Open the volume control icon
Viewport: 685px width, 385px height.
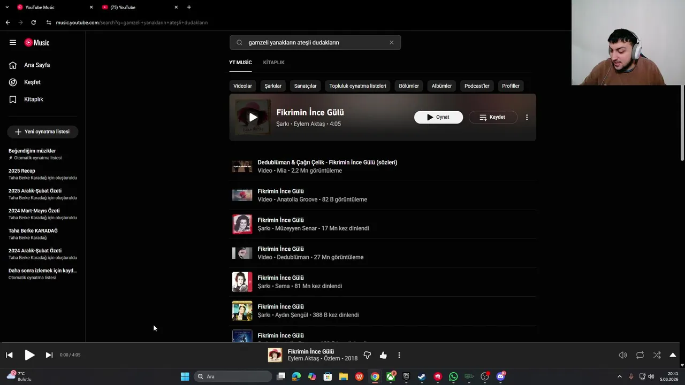pyautogui.click(x=623, y=355)
